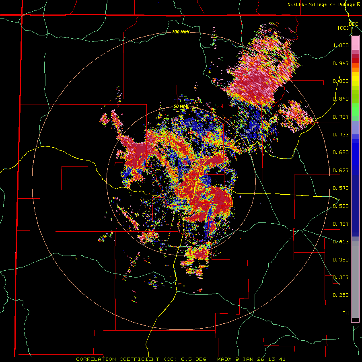Pick the light pink band atop the color scale
This screenshot has width=362, height=362.
pyautogui.click(x=355, y=43)
